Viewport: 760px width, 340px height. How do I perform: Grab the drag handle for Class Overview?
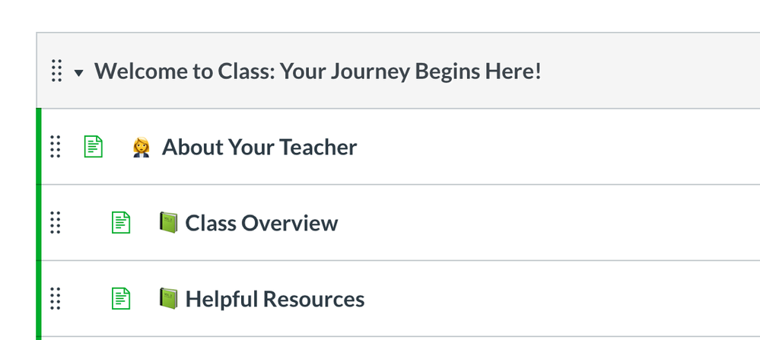click(x=56, y=223)
